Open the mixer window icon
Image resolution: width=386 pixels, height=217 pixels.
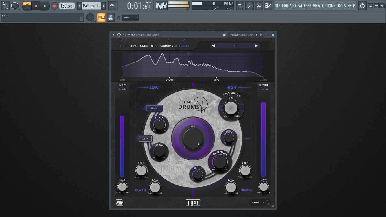[x=259, y=6]
